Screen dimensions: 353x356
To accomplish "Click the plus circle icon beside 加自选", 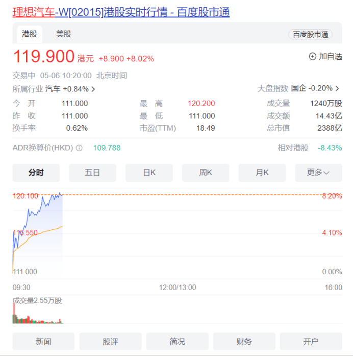I will click(312, 56).
